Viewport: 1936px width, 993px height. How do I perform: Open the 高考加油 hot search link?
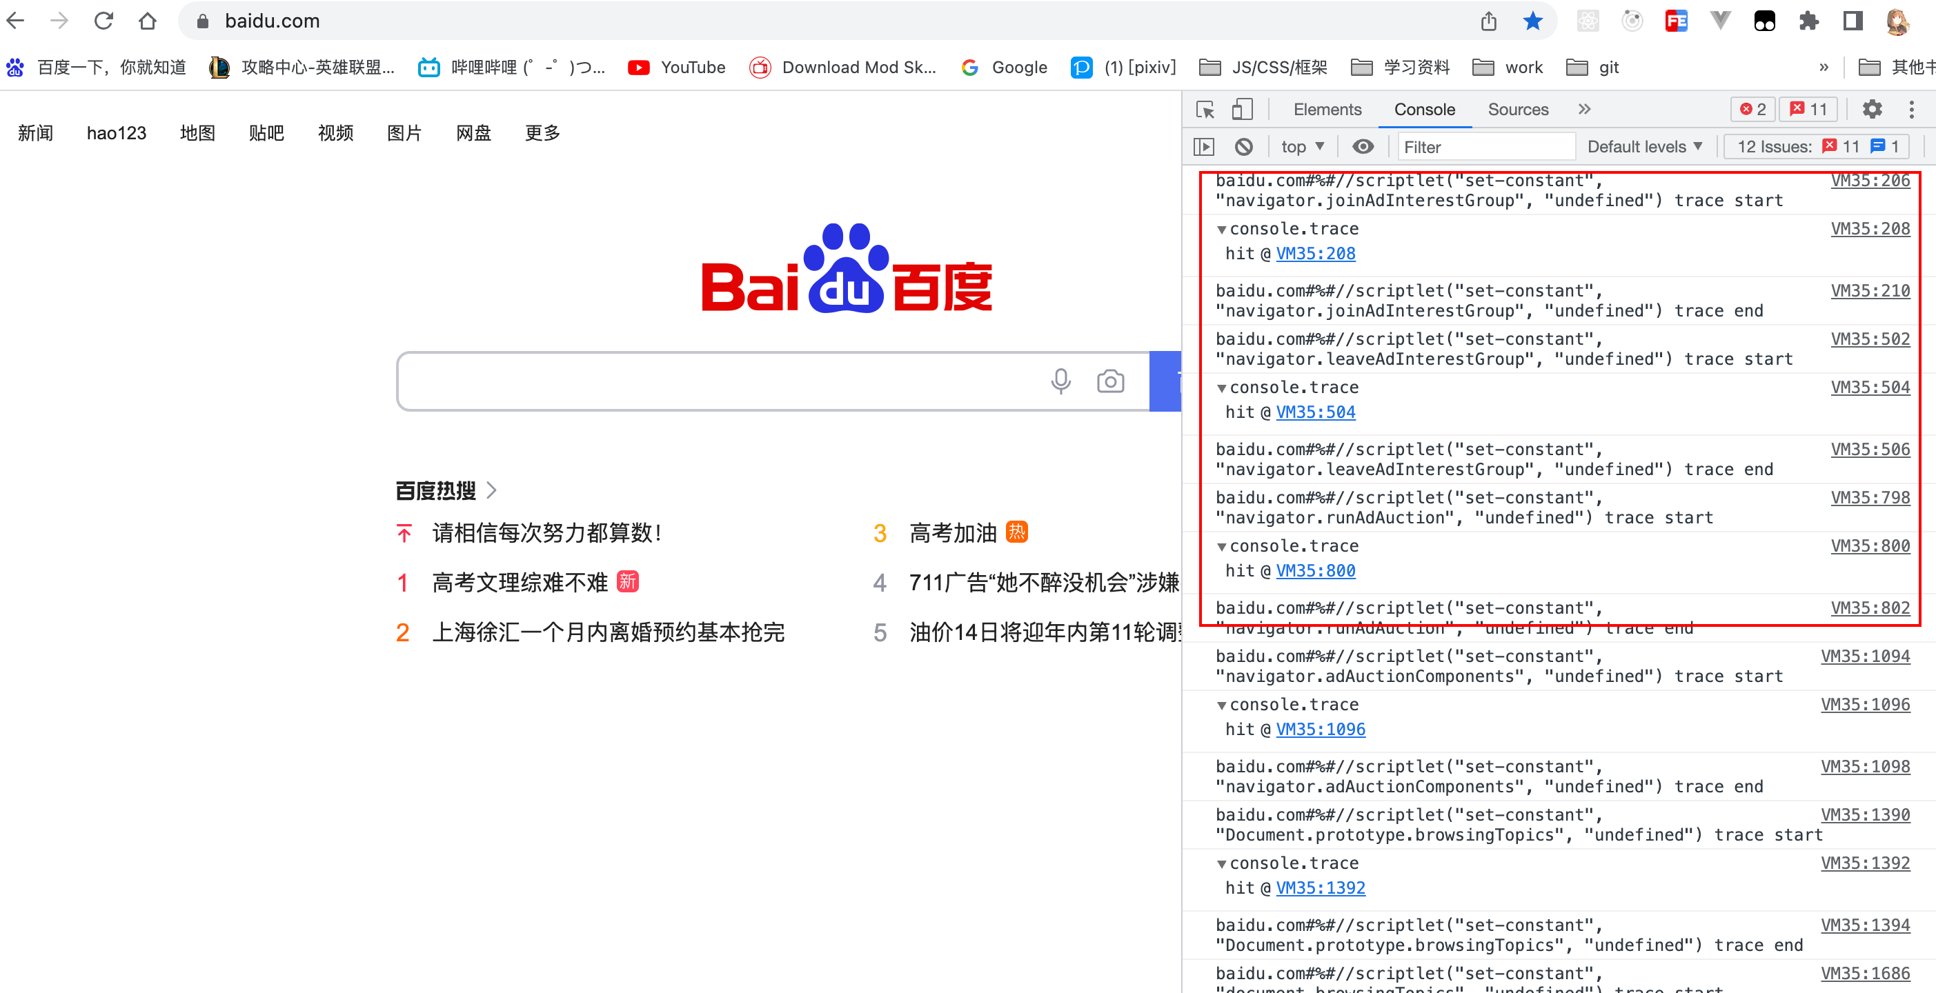(x=952, y=533)
